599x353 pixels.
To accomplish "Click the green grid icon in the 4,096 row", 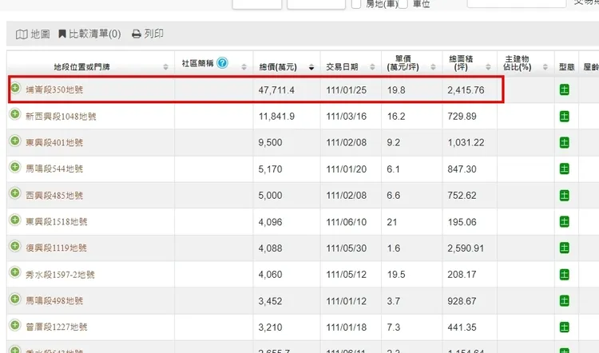I will click(x=564, y=221).
